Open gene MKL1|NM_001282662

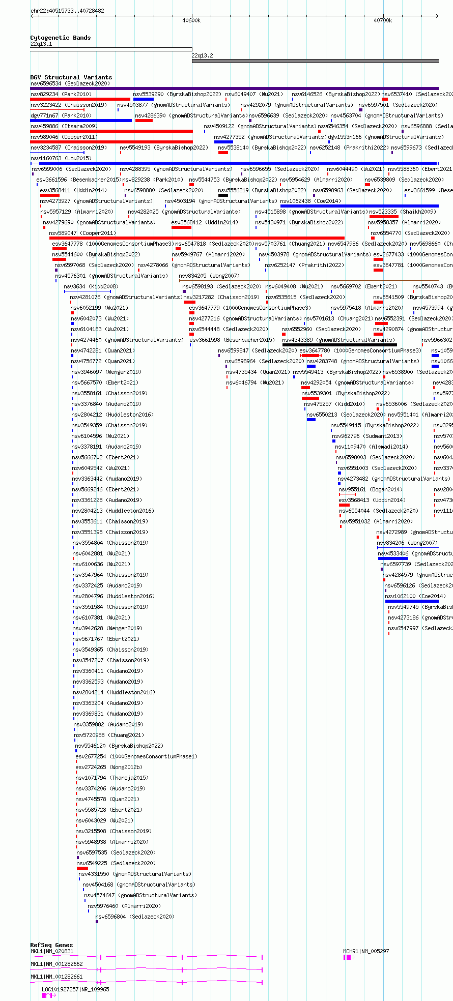pyautogui.click(x=56, y=964)
